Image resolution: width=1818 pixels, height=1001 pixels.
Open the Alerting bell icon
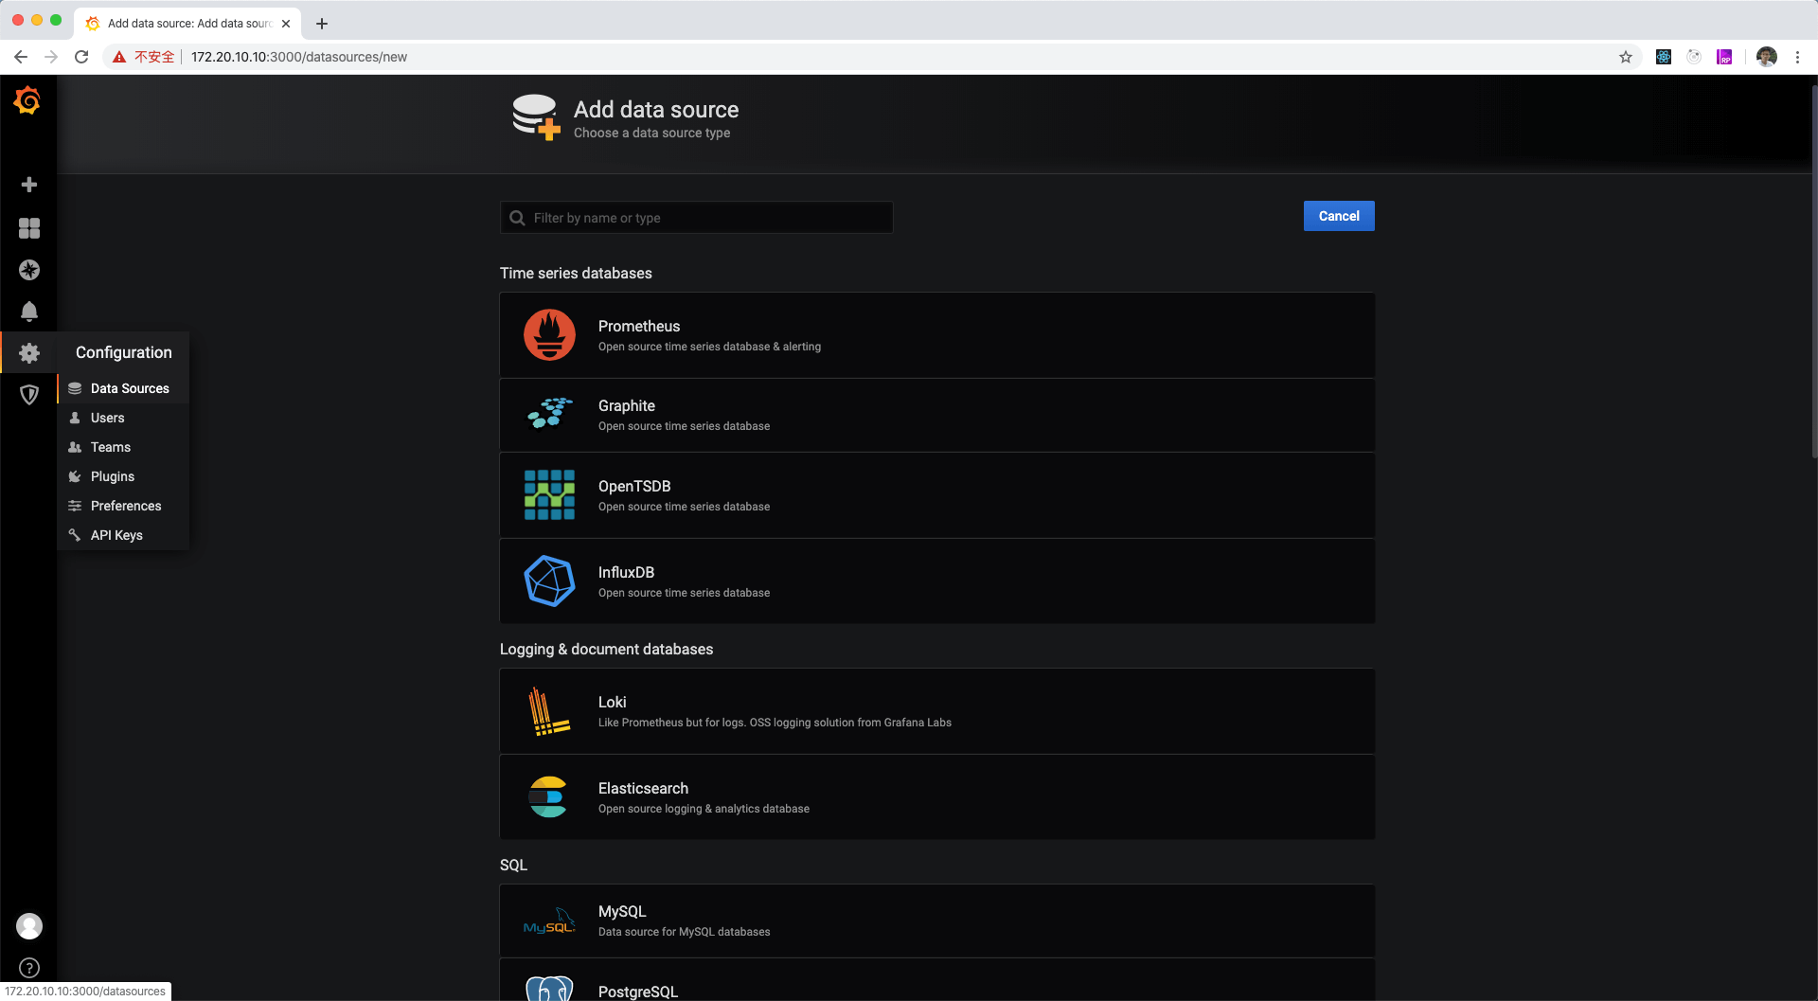[29, 312]
